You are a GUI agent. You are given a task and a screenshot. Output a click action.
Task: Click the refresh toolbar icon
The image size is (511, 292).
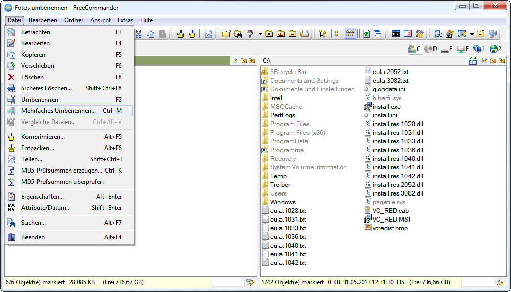coord(366,34)
